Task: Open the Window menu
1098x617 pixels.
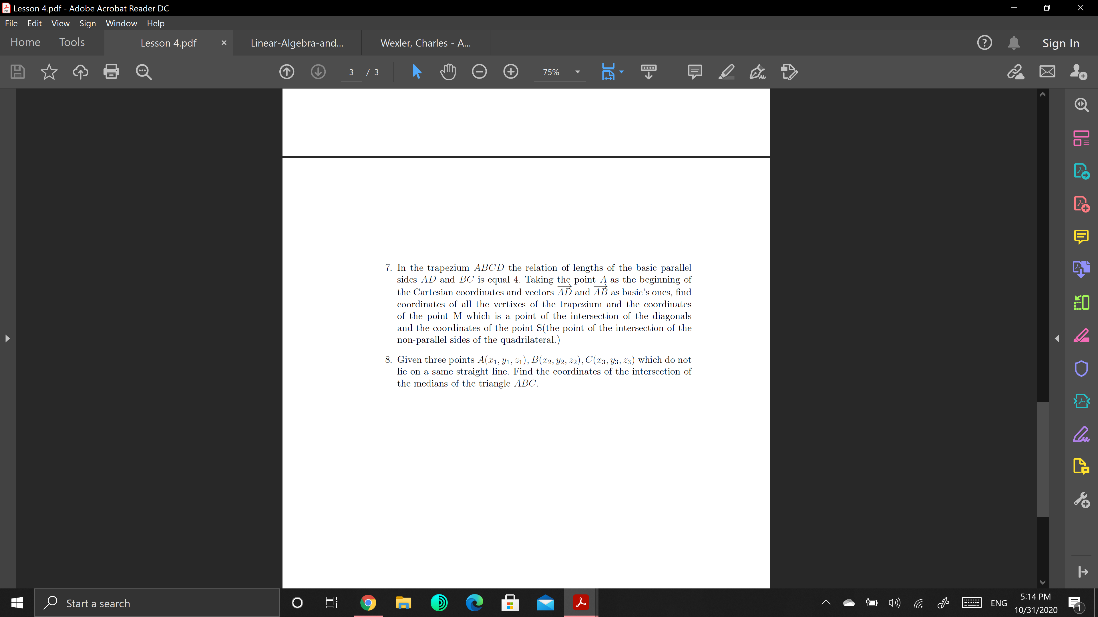Action: point(121,23)
